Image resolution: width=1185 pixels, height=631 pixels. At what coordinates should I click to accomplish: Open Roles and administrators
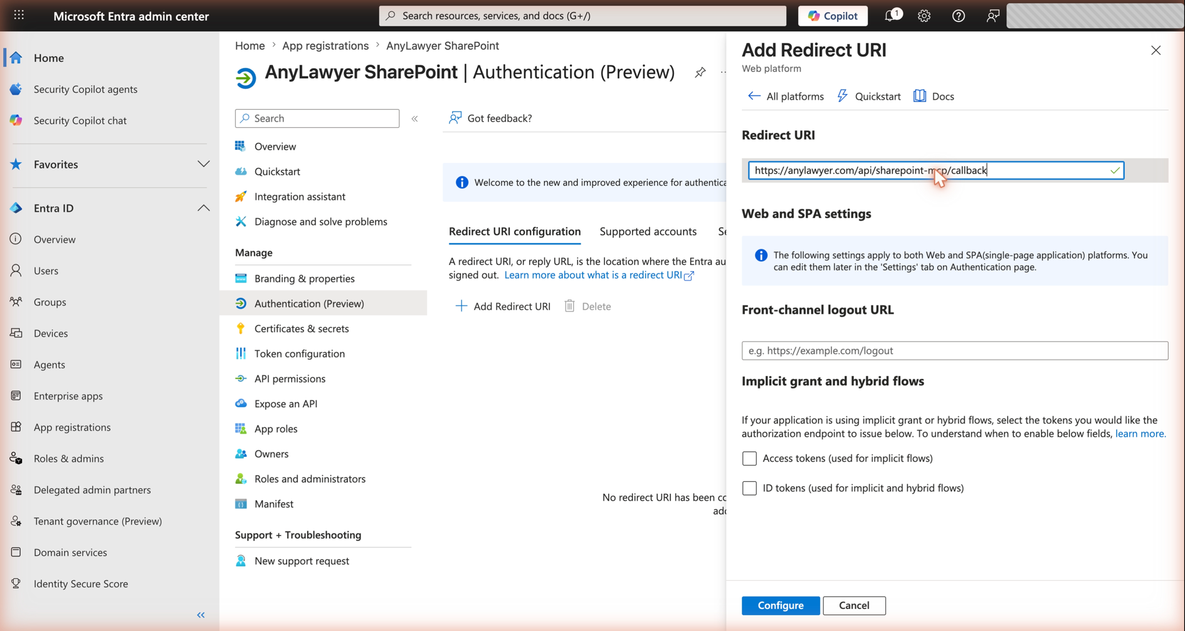click(310, 479)
